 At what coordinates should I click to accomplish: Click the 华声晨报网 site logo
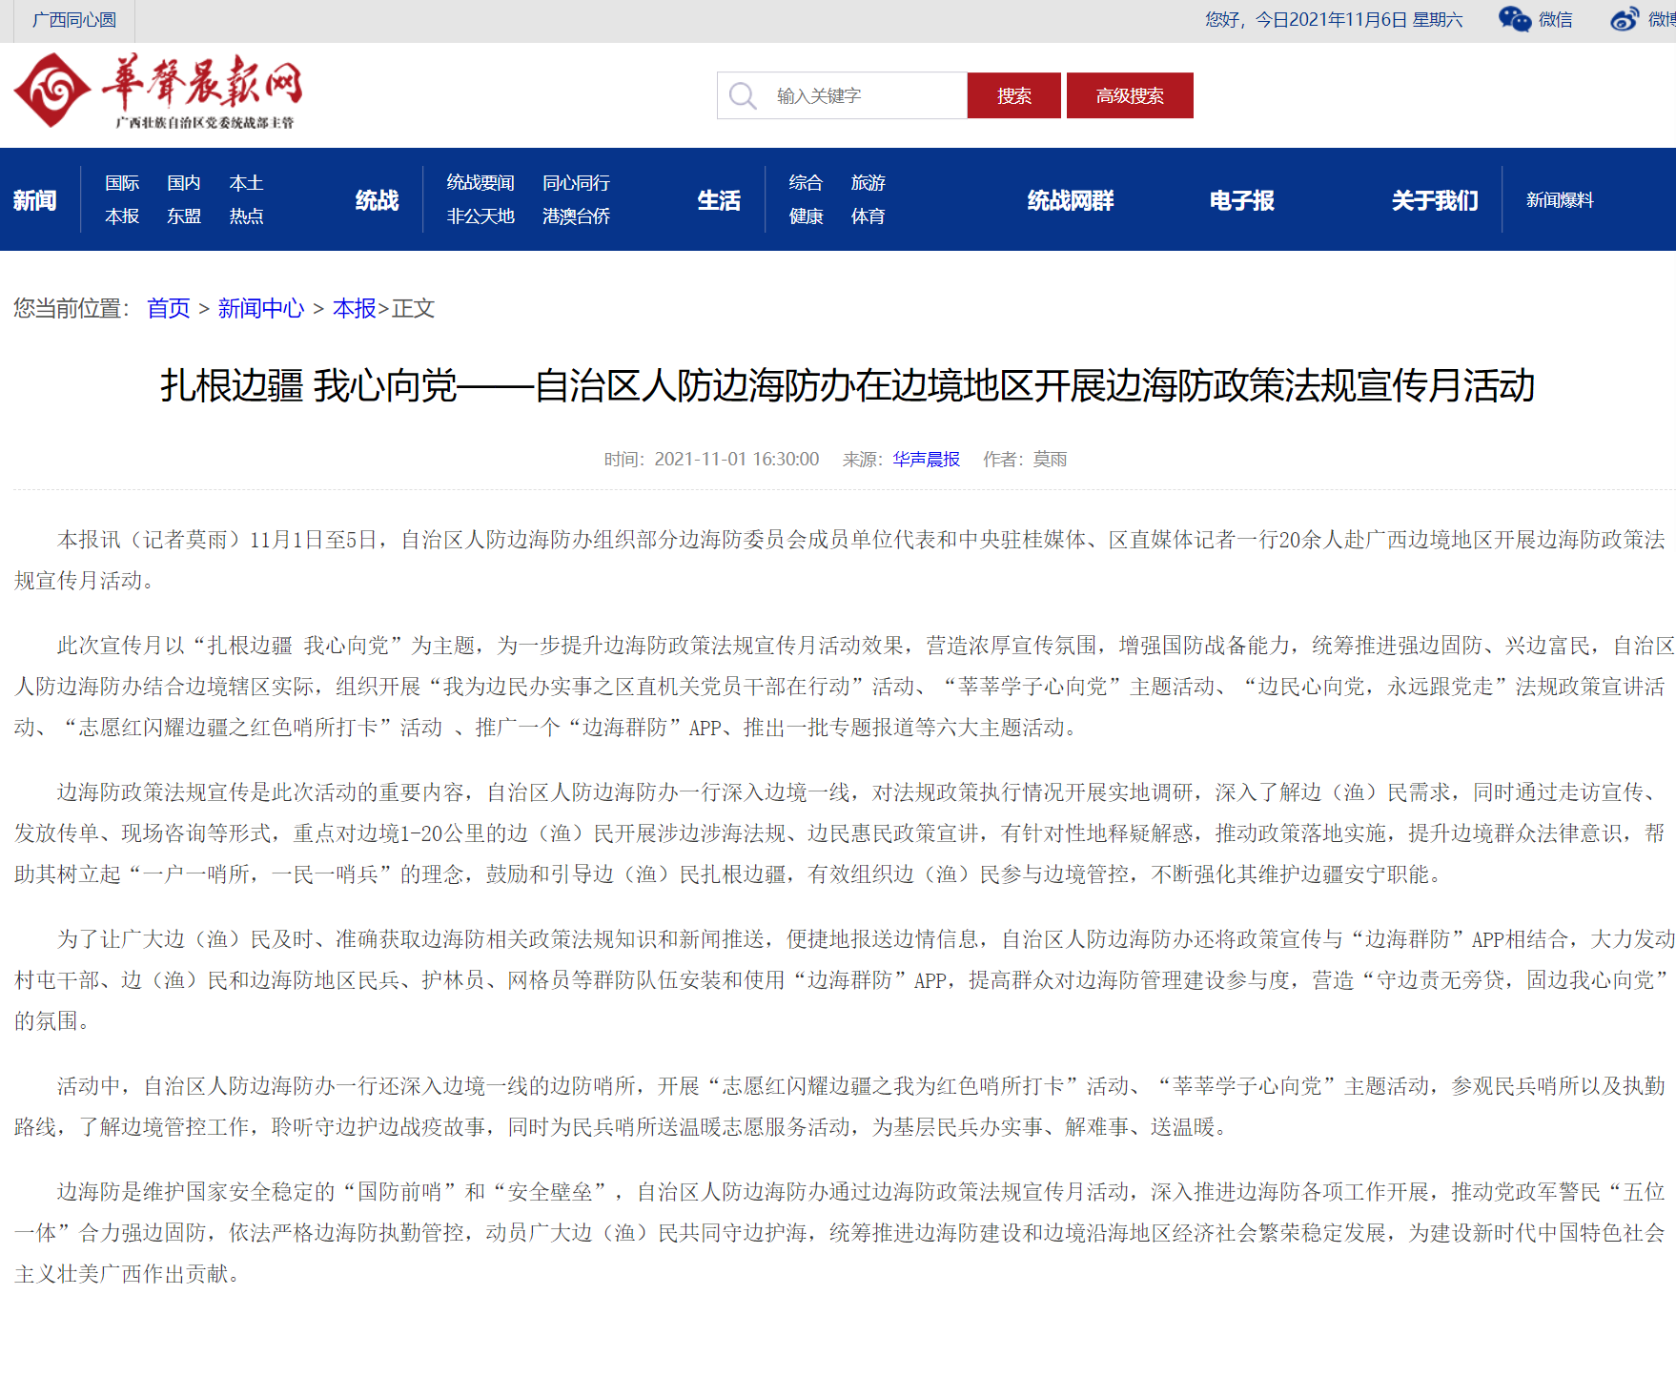click(158, 91)
